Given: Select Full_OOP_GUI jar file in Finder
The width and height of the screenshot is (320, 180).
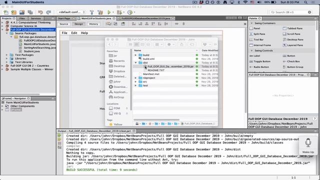Looking at the screenshot, I should pos(170,66).
